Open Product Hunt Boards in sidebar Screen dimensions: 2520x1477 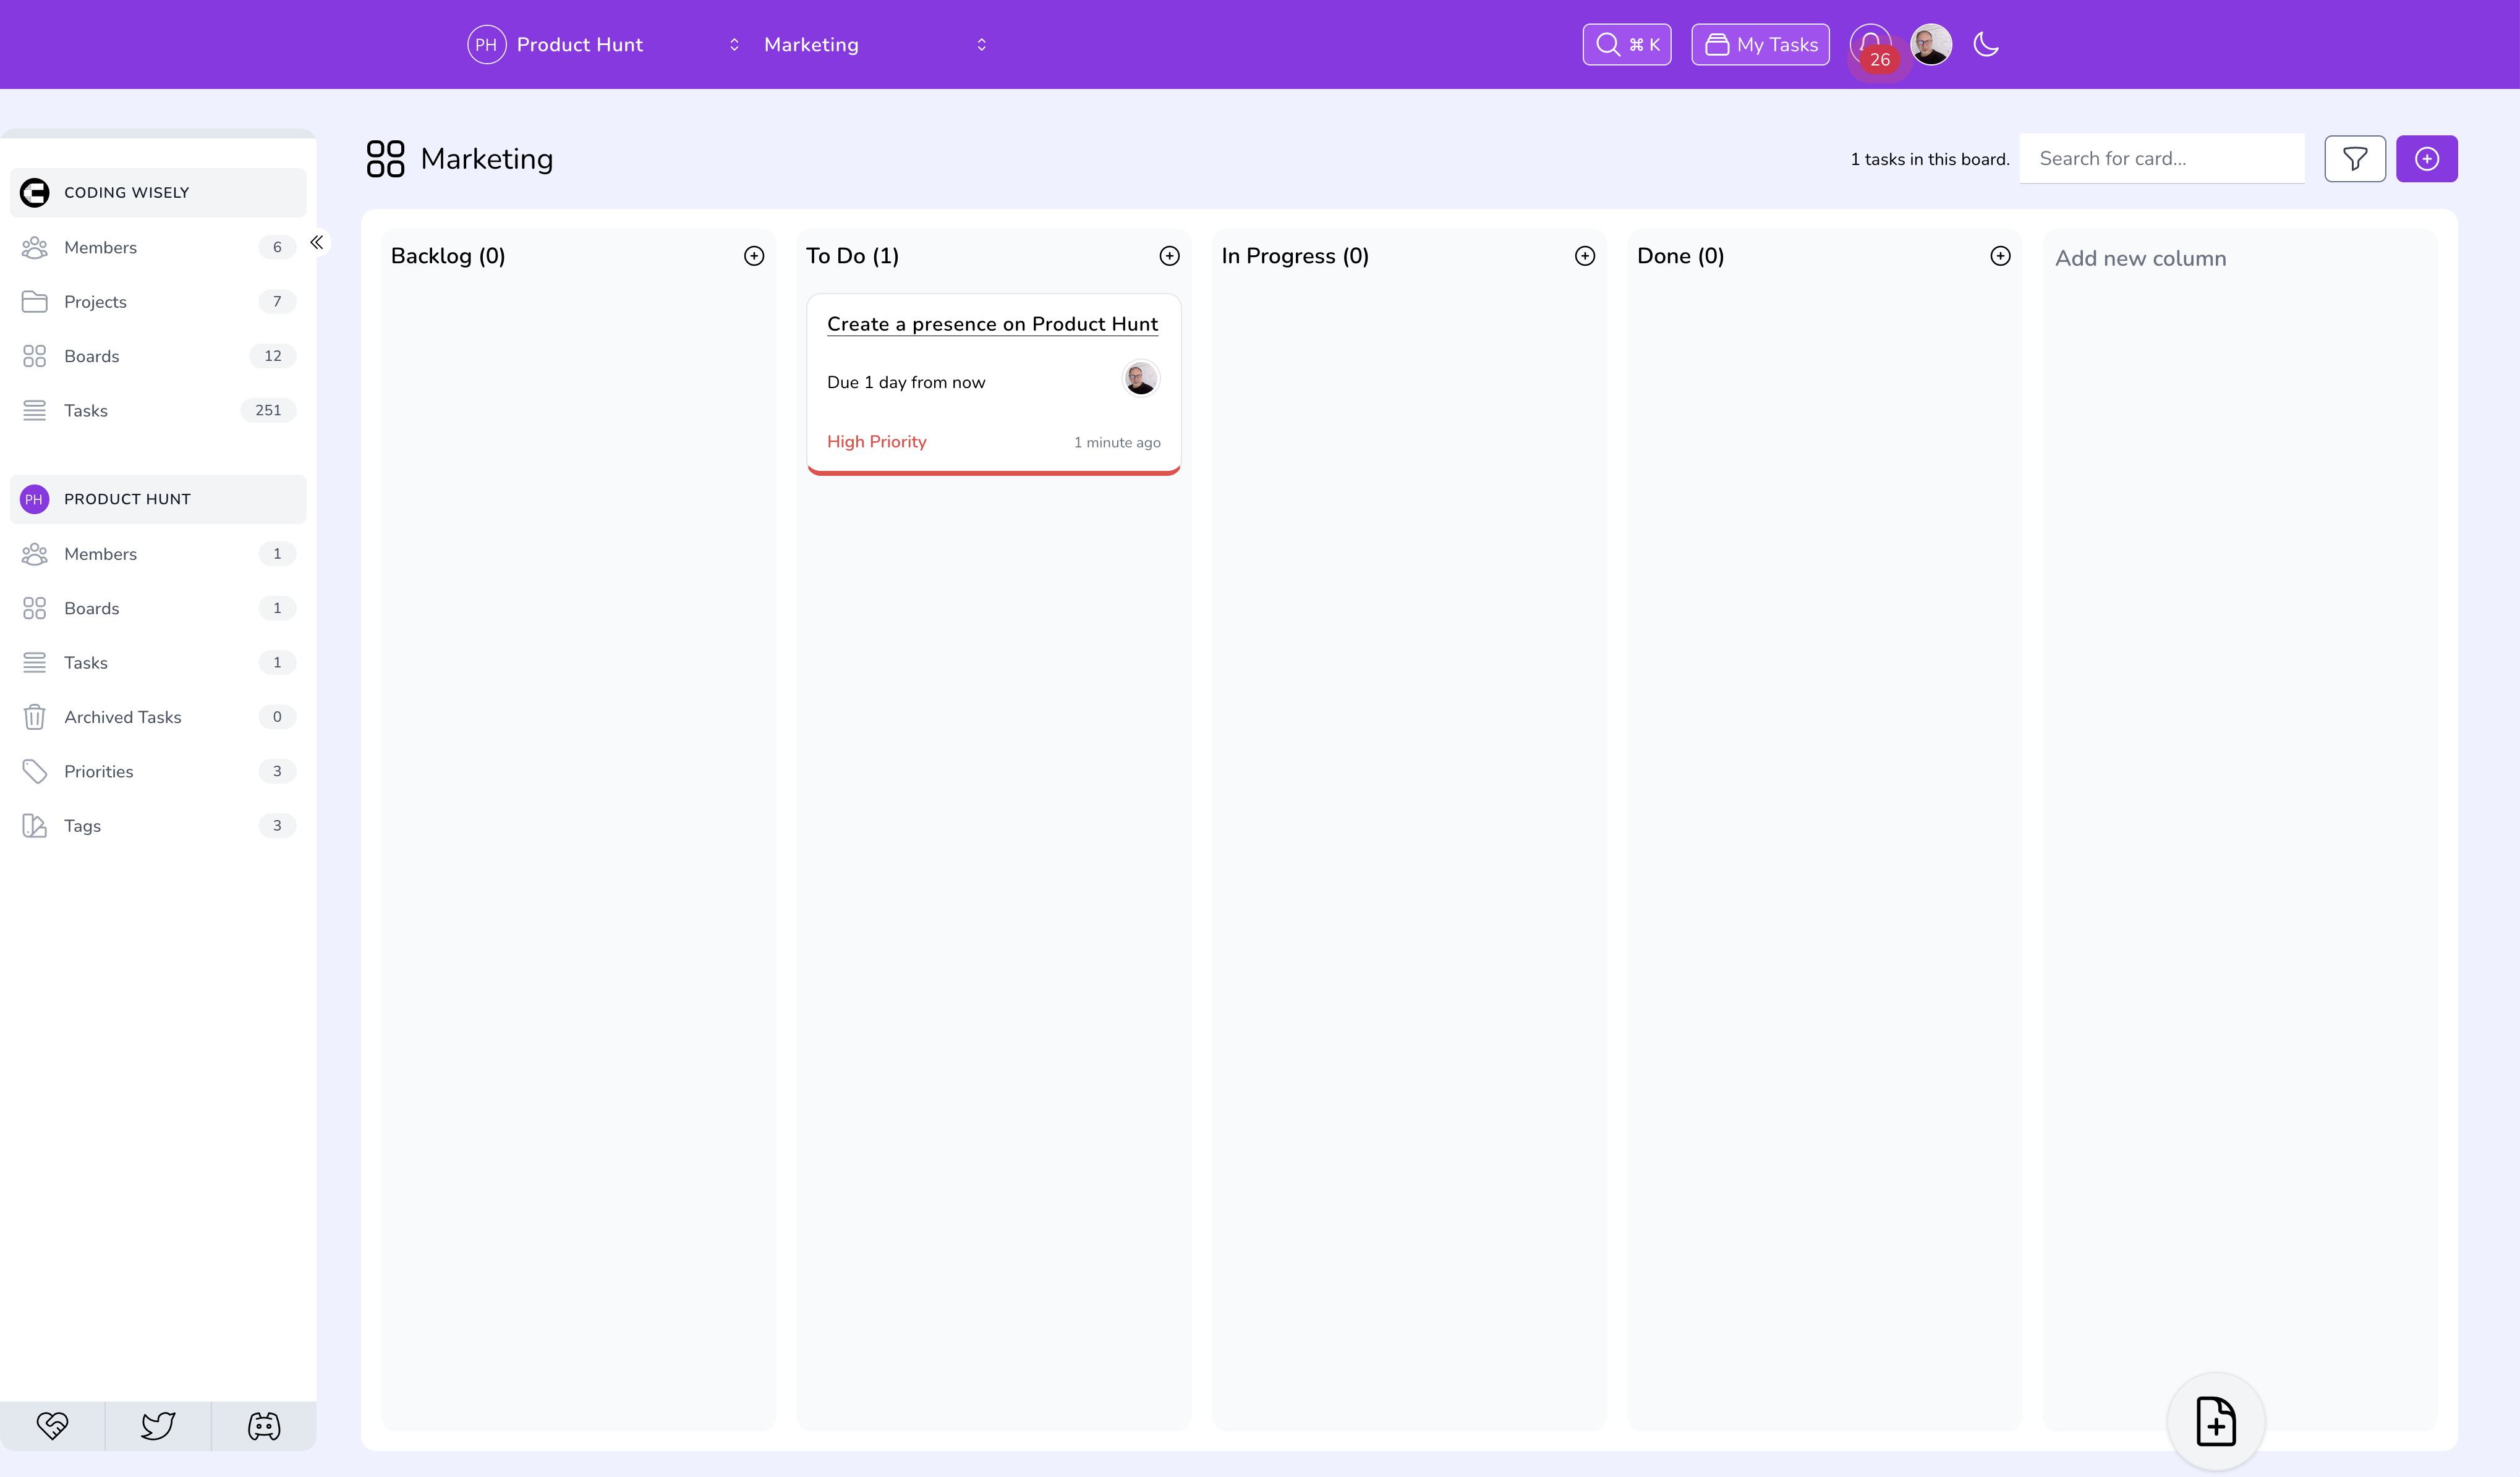158,609
